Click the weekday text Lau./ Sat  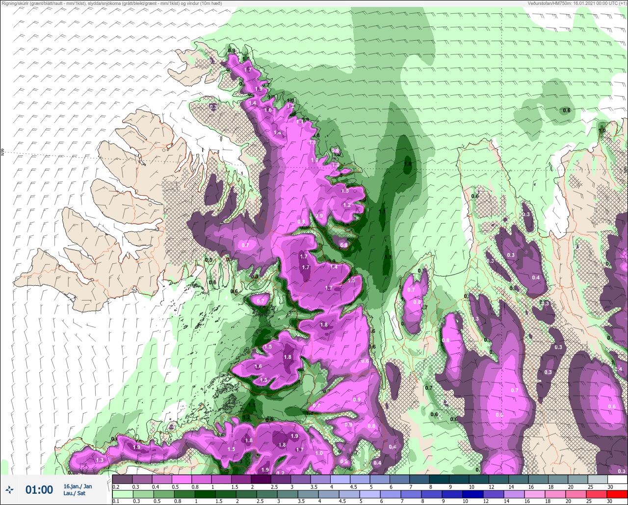(74, 493)
